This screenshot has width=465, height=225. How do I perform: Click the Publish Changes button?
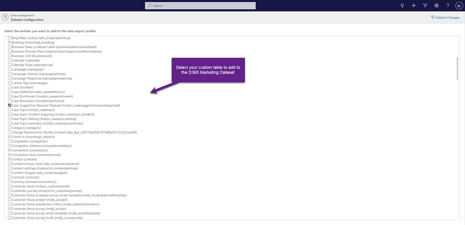(x=445, y=17)
